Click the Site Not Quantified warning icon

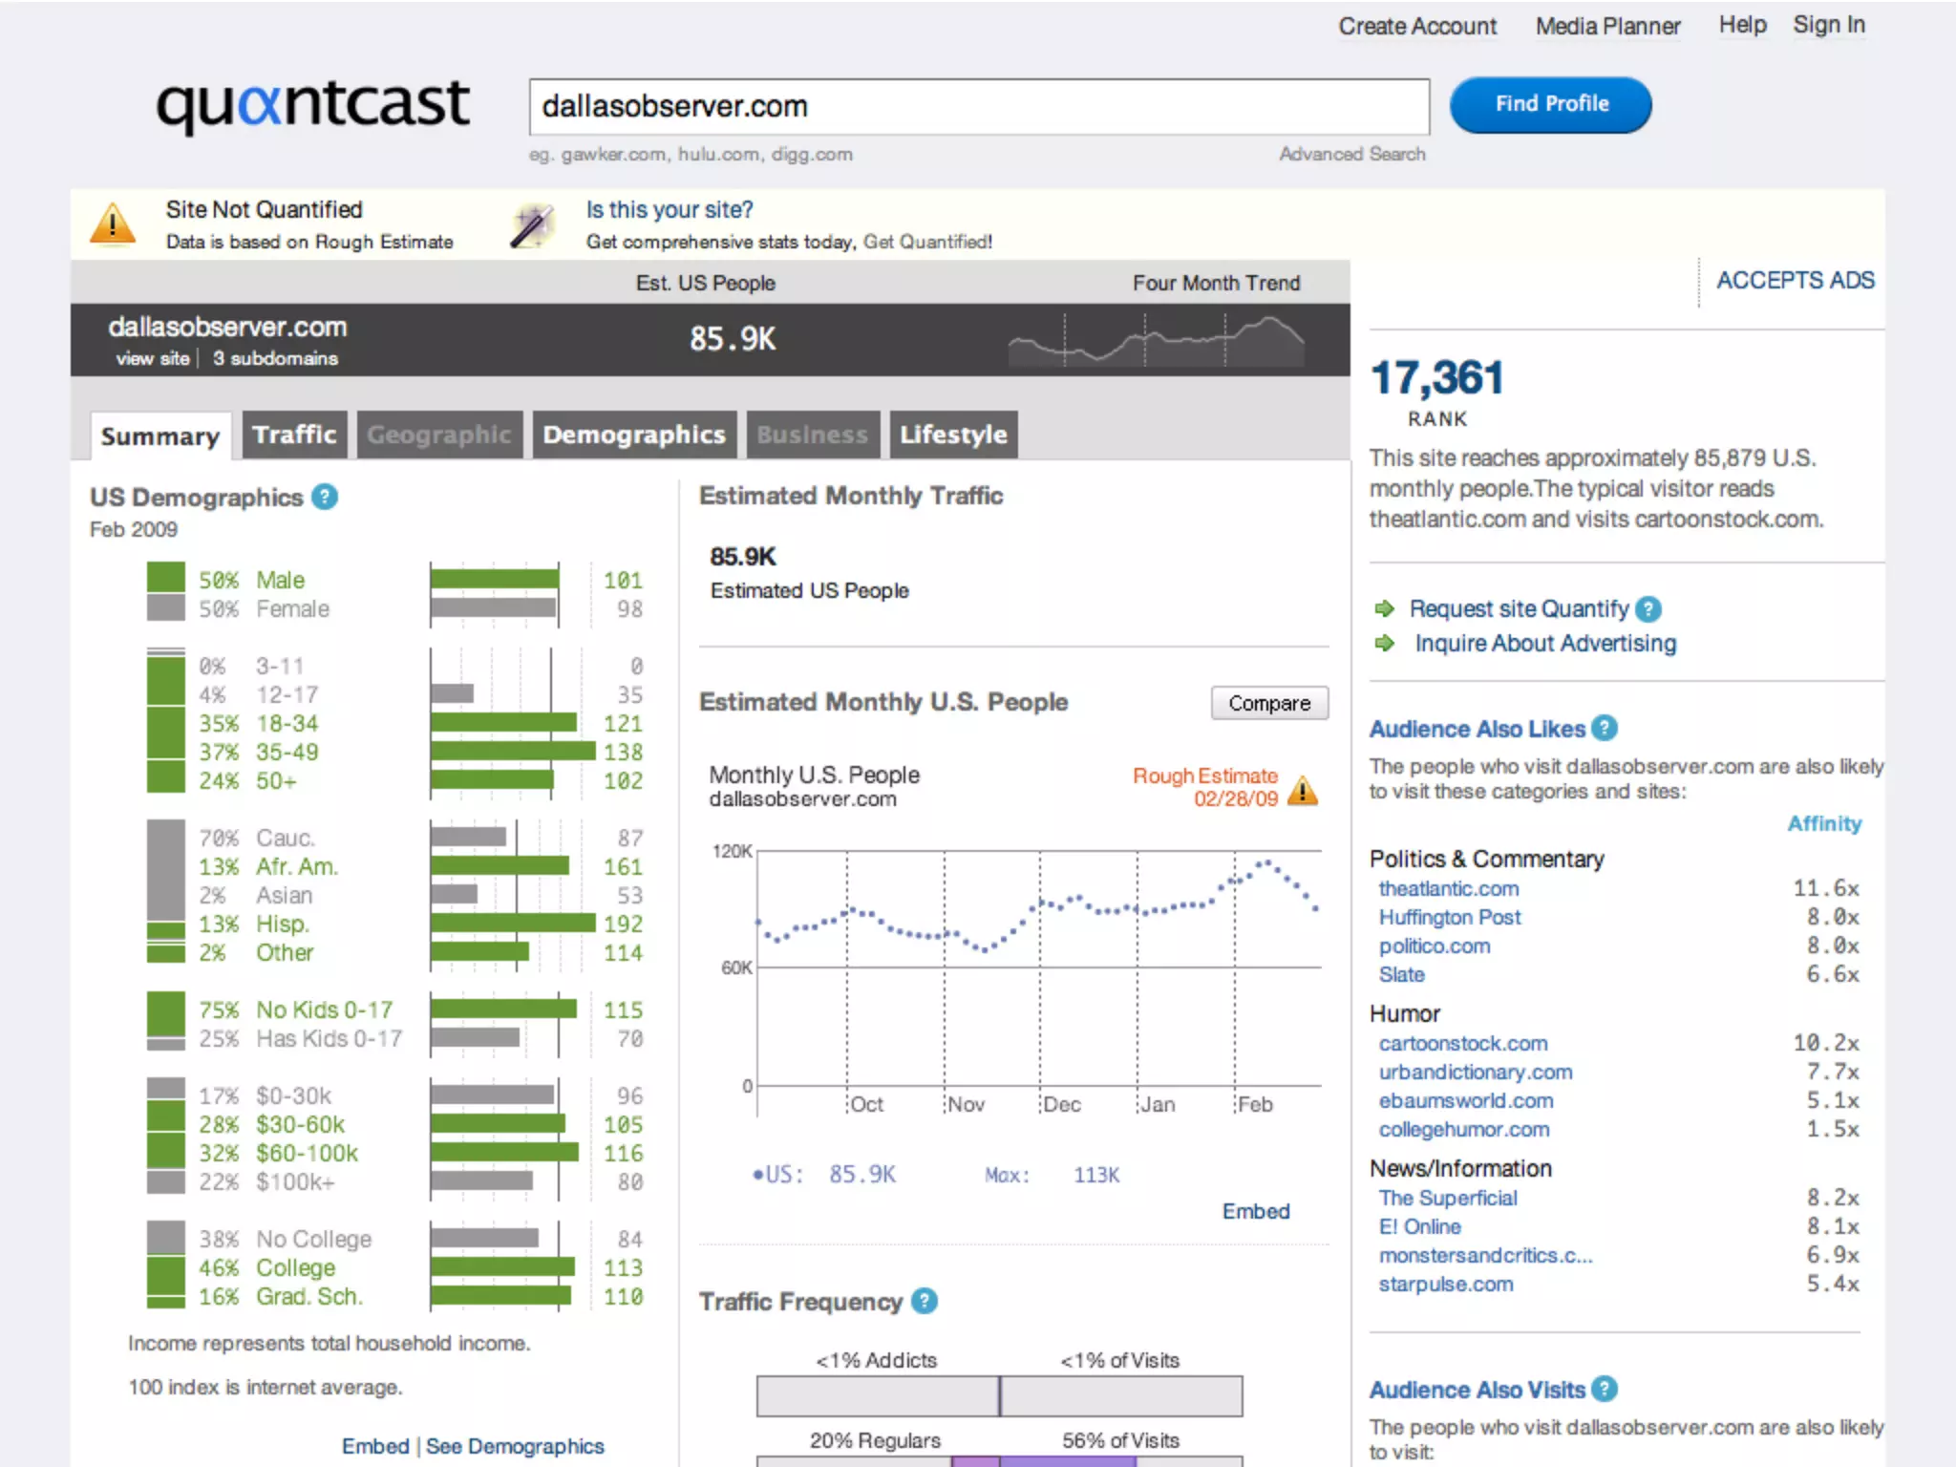tap(113, 224)
